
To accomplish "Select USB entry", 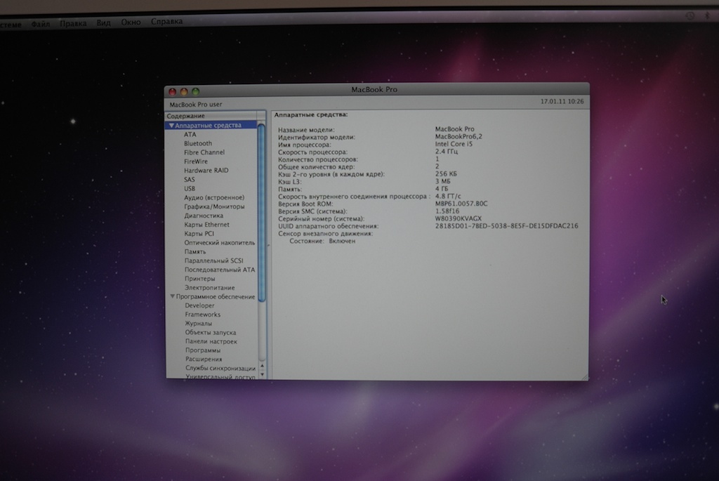I will tap(190, 188).
